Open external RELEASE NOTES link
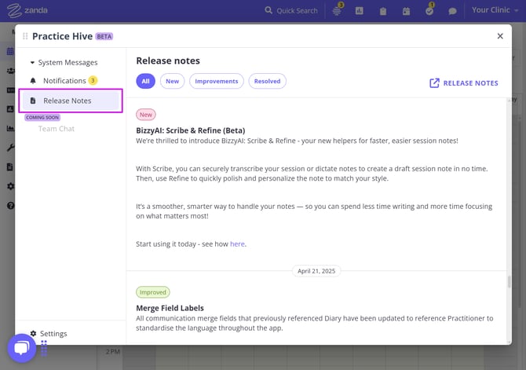Image resolution: width=526 pixels, height=370 pixels. tap(463, 82)
